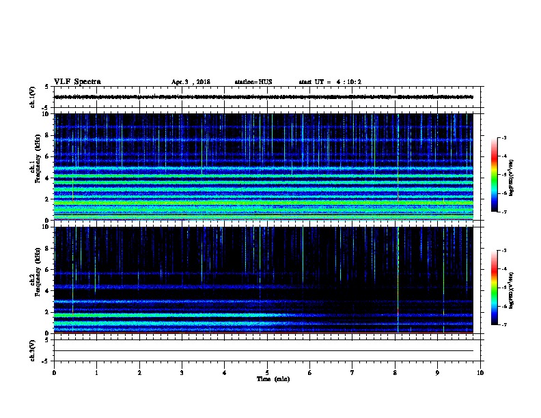Screen dimensions: 541x418
Task: Click the "start UT = 4:10:2" text
Action: click(x=330, y=82)
